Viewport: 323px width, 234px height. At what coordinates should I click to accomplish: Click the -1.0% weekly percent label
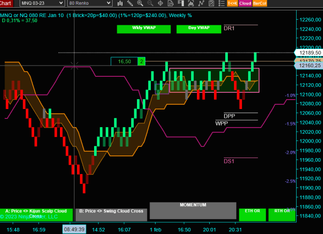tap(290, 96)
